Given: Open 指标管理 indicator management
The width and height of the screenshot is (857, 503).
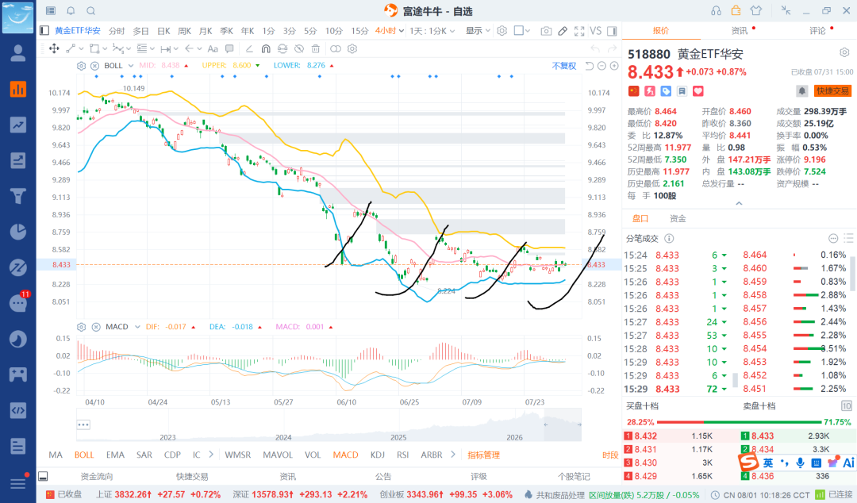Looking at the screenshot, I should tap(484, 455).
